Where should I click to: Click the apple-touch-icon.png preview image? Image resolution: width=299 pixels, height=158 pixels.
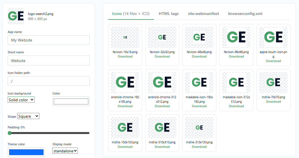pos(274,37)
